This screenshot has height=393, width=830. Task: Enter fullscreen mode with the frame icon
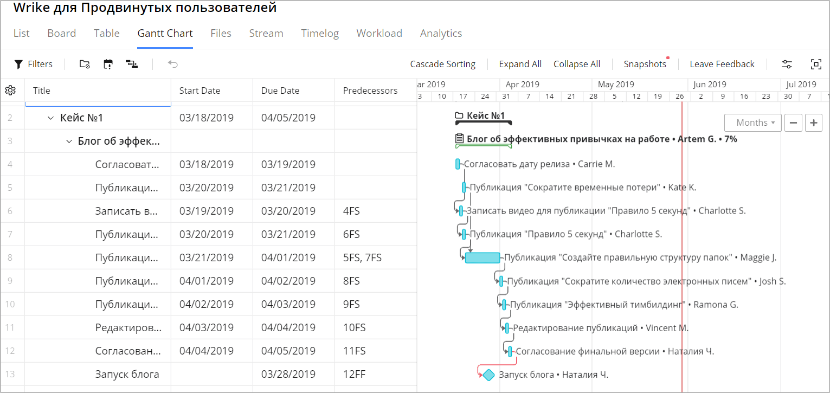(815, 64)
